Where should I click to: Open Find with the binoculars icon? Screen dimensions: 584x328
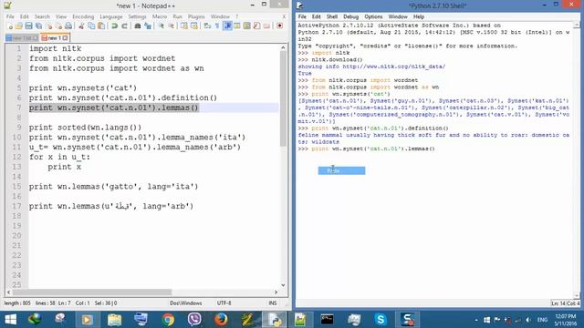(x=138, y=26)
